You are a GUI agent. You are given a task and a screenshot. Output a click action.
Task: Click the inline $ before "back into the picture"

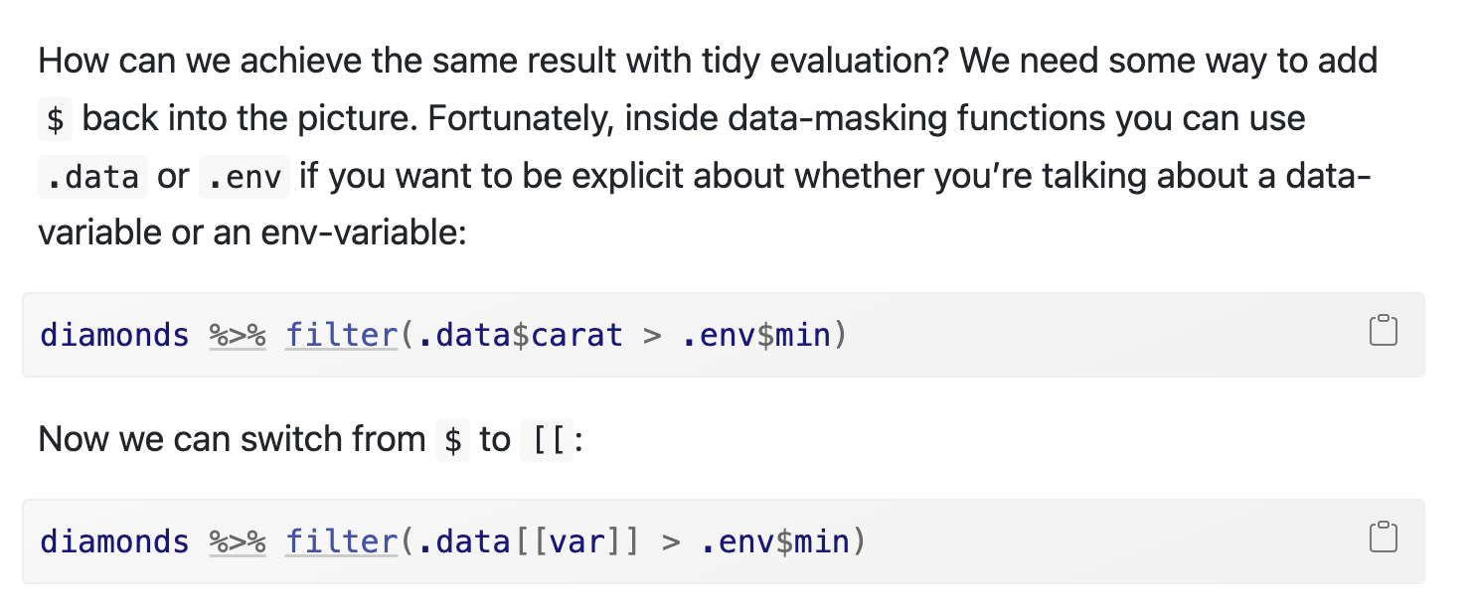point(56,119)
